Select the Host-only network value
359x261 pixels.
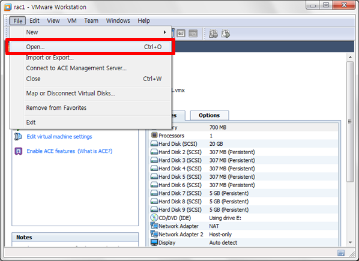point(220,235)
